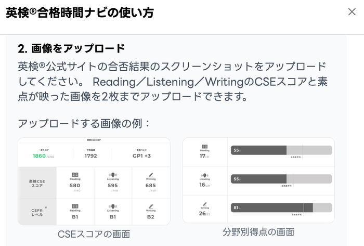The image size is (364, 246).
Task: Select the 2. 画像をアップロード heading
Action: [71, 49]
